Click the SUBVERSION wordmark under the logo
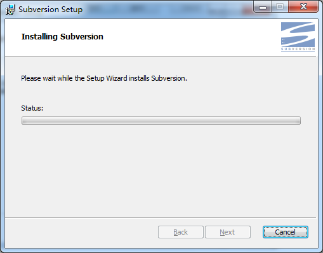Screen dimensions: 323x253 (298, 49)
